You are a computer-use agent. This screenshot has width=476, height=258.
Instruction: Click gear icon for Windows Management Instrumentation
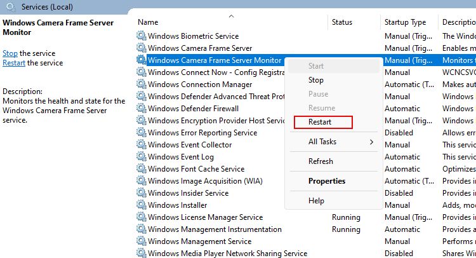141,229
